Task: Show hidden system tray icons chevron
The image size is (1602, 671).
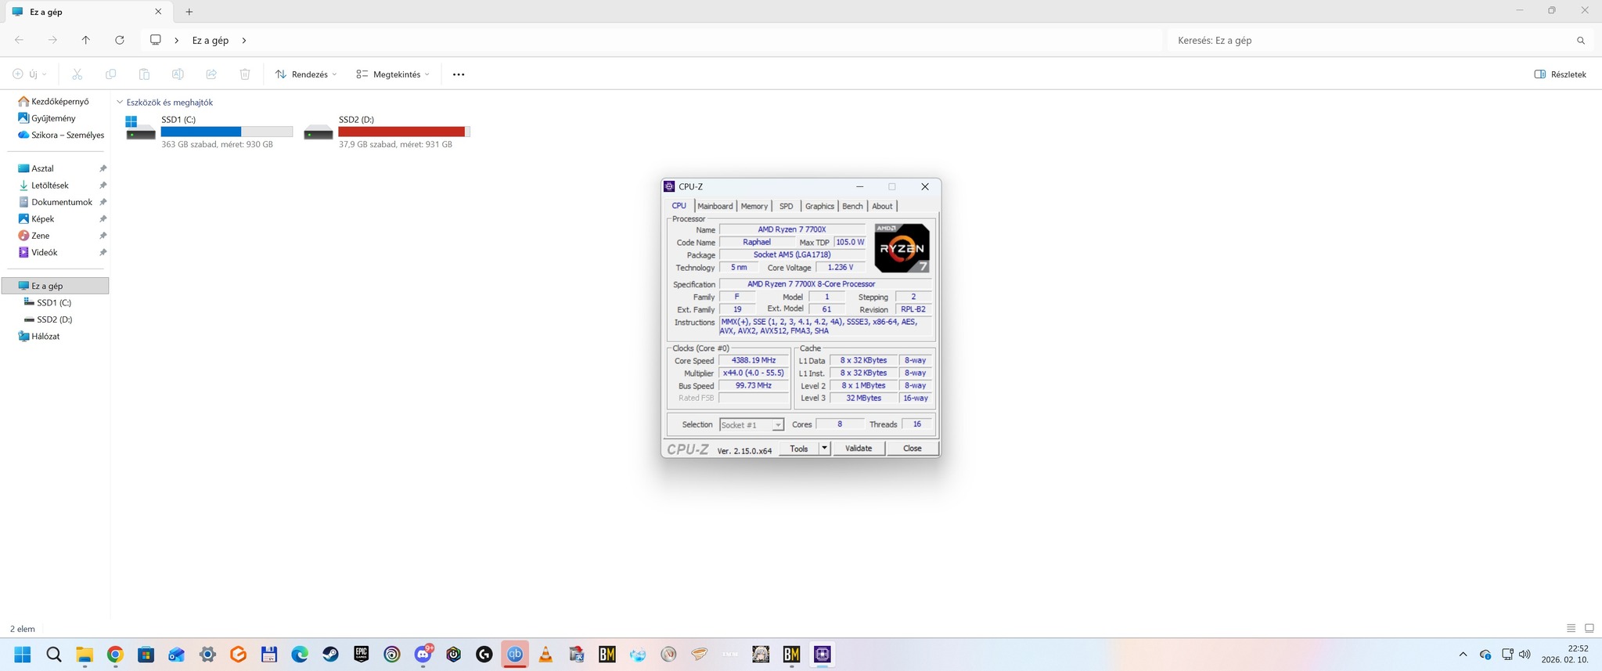Action: pos(1463,655)
